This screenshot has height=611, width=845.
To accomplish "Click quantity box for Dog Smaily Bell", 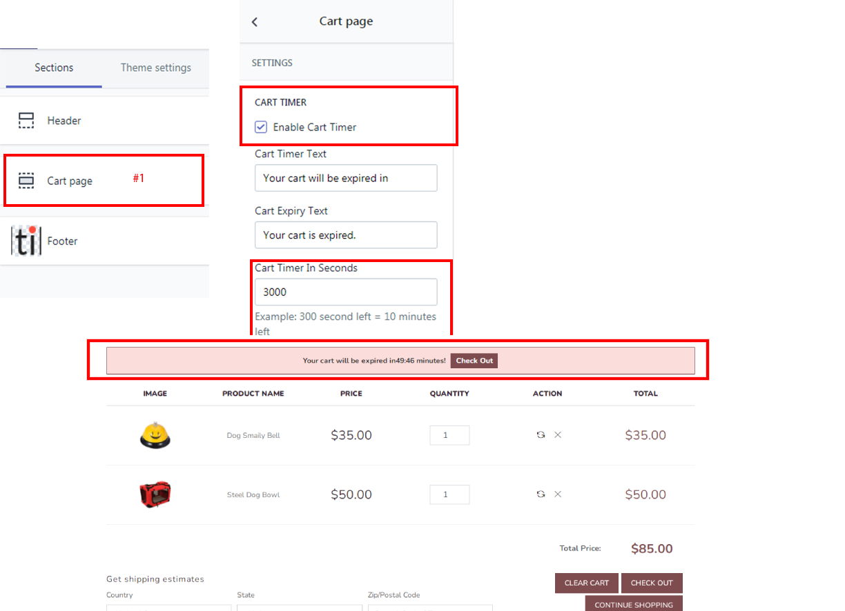I will (449, 435).
